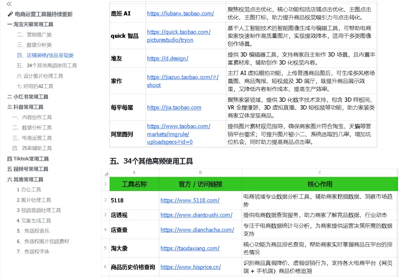Navigate to 五 视频号常用工具
Image resolution: width=419 pixels, height=277 pixels.
tap(28, 169)
